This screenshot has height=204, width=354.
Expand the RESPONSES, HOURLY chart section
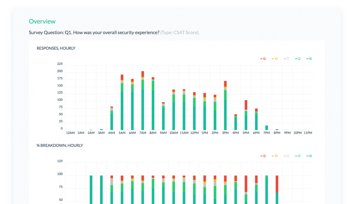(56, 48)
